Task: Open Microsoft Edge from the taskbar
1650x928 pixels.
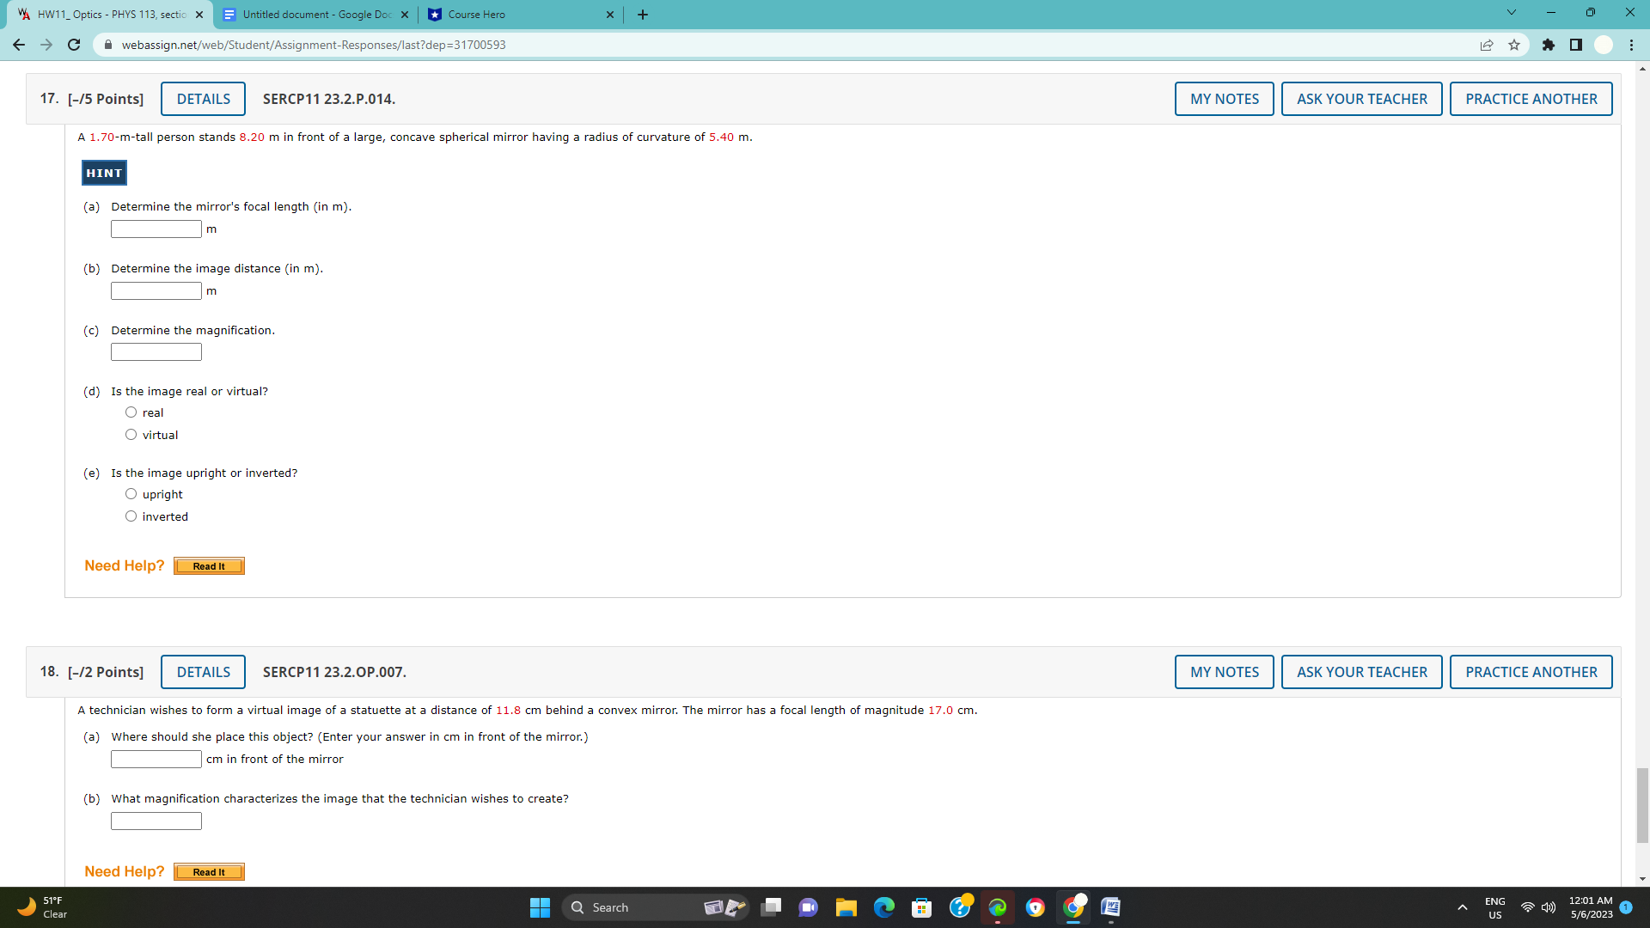Action: click(x=884, y=907)
